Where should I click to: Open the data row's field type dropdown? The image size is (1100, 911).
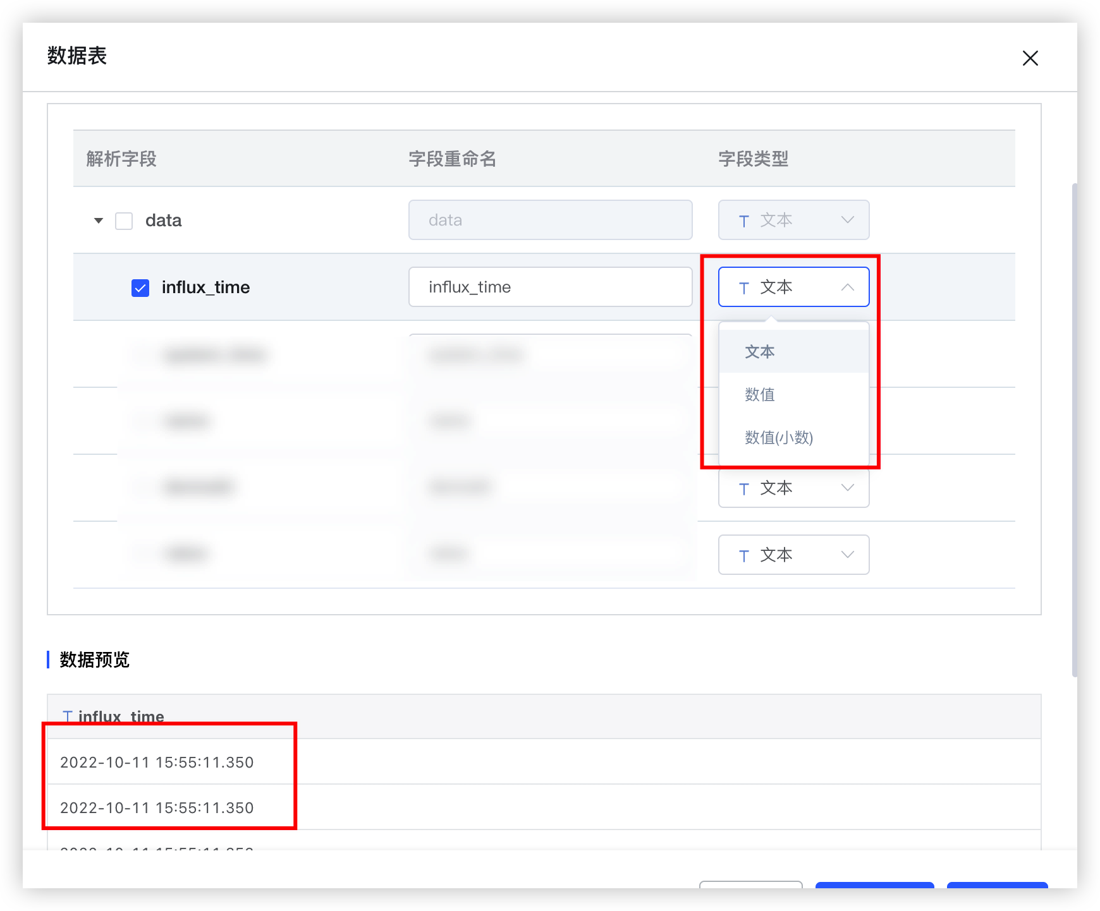click(793, 220)
